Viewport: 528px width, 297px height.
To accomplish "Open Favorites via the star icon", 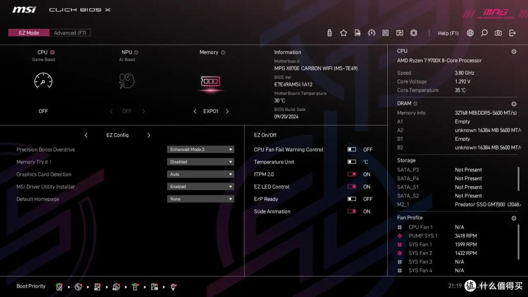I will coord(344,33).
